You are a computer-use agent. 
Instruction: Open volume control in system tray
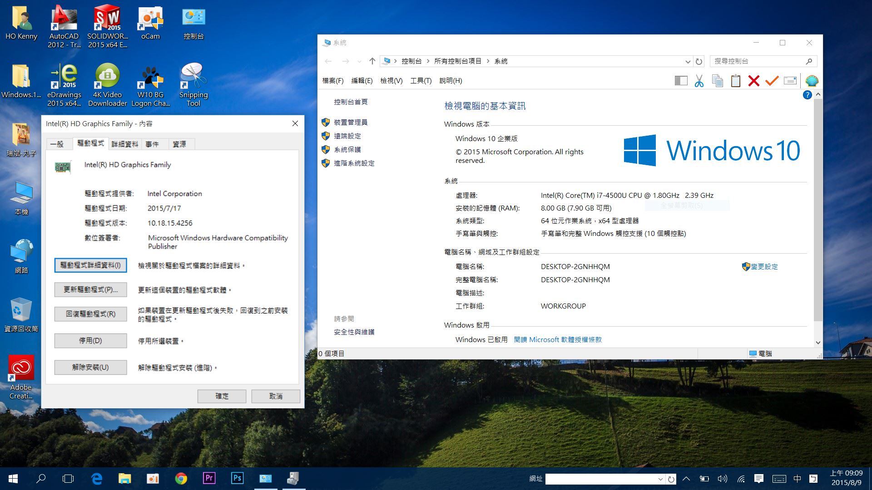[722, 479]
